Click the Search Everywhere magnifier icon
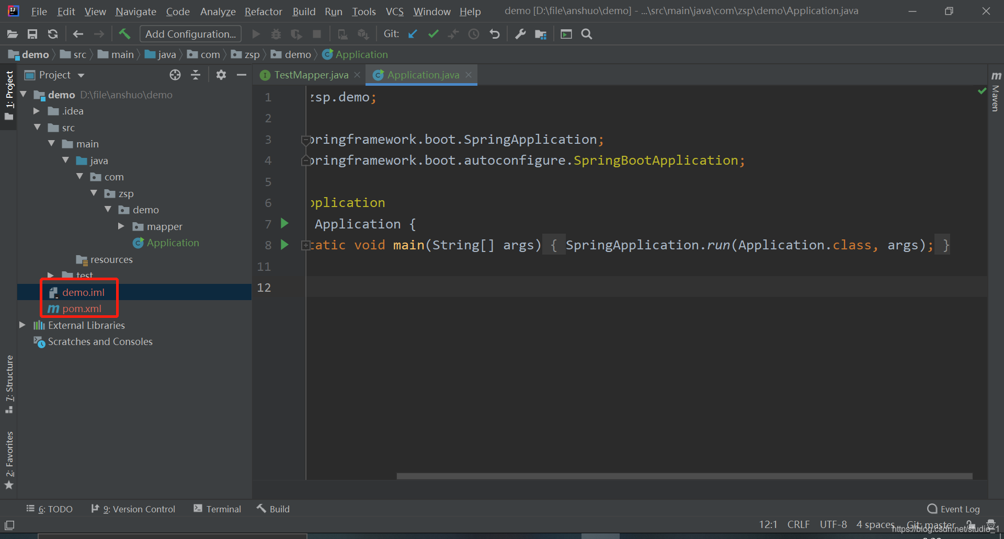Screen dimensions: 1004x539 [587, 34]
